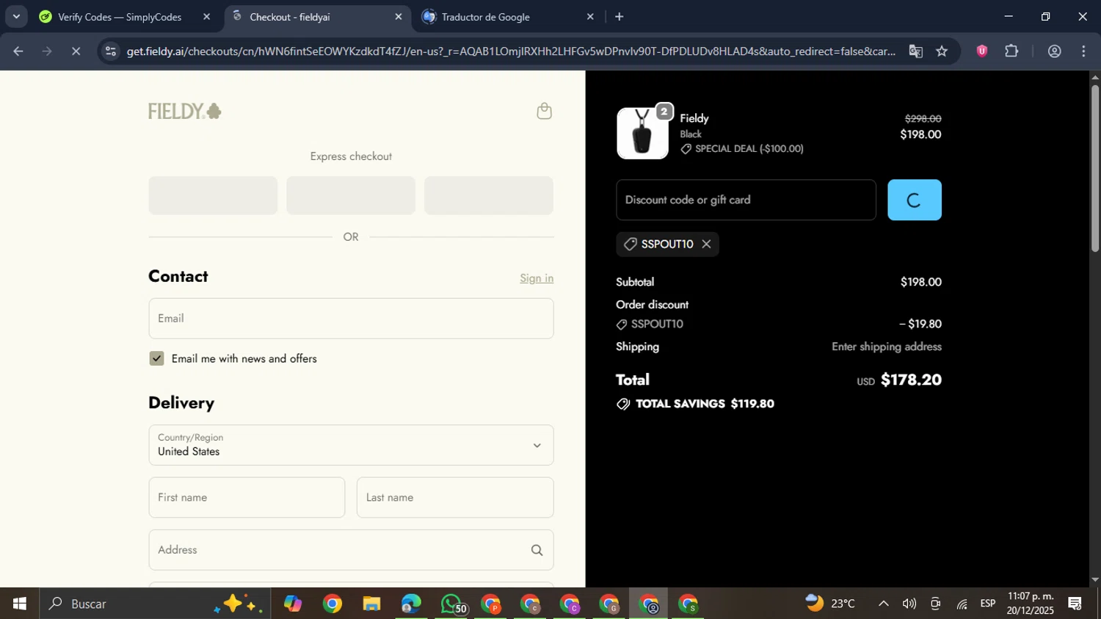Bookmark this page with the star icon
Image resolution: width=1101 pixels, height=619 pixels.
tap(942, 51)
